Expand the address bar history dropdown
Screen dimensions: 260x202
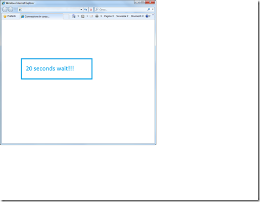(81, 9)
